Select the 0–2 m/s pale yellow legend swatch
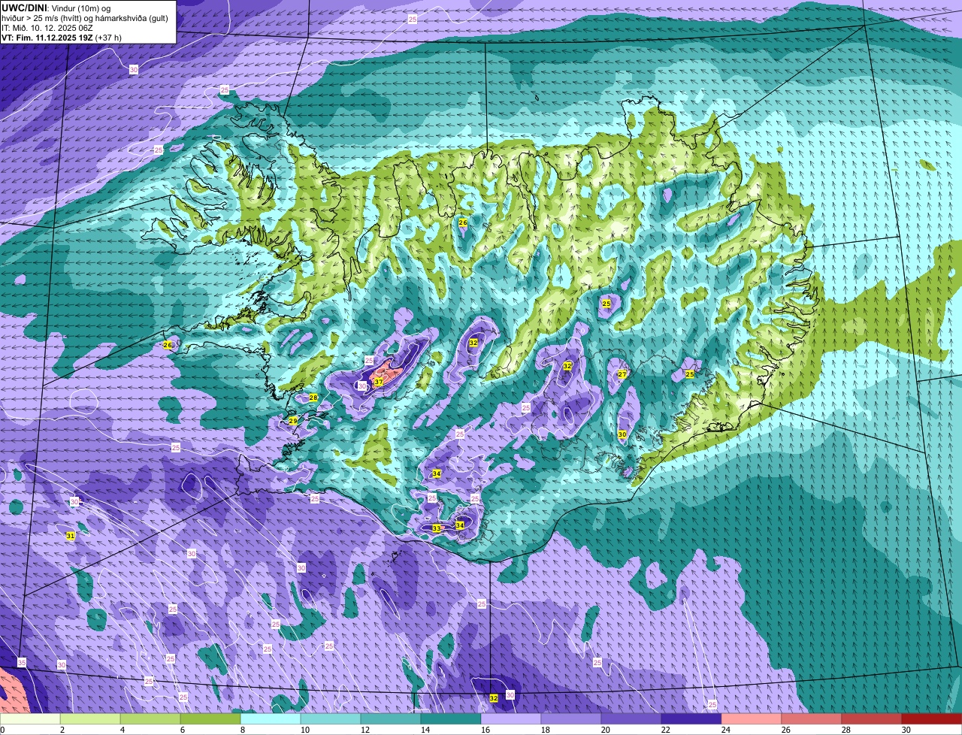 [x=30, y=718]
